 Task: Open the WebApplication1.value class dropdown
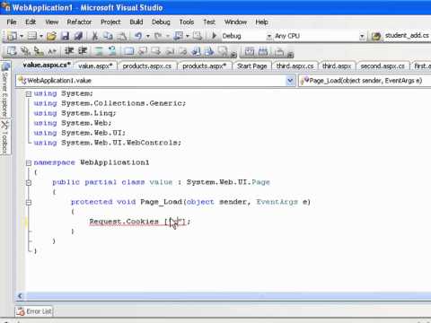[x=290, y=81]
